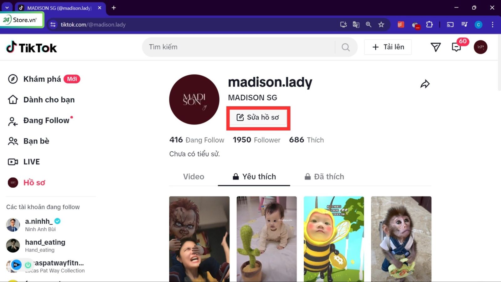Open hand_eating followed account
The image size is (501, 282).
tap(36, 246)
